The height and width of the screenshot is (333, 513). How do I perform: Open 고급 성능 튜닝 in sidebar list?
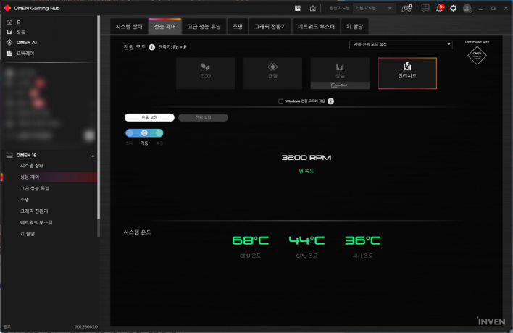(x=35, y=188)
